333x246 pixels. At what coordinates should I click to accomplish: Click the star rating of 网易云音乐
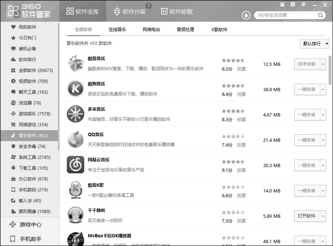pos(233,162)
